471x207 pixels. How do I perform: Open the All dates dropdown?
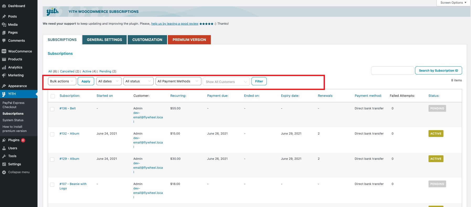(109, 81)
